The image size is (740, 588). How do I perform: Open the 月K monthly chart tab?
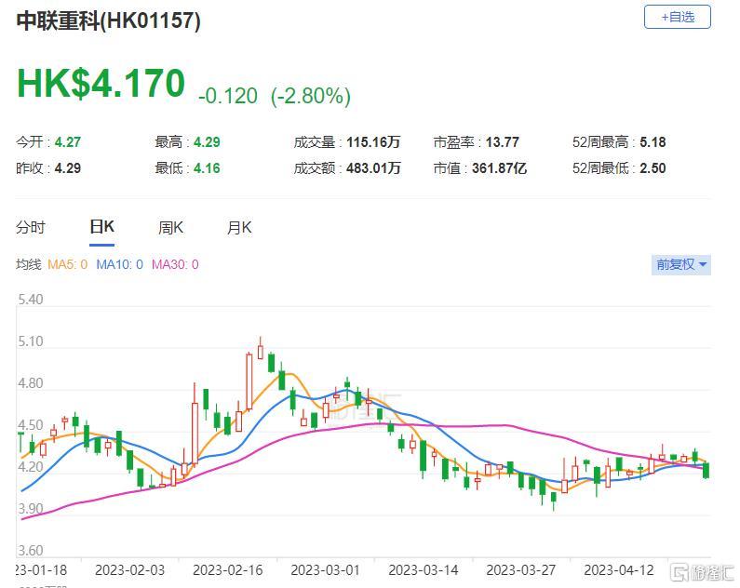(x=239, y=228)
